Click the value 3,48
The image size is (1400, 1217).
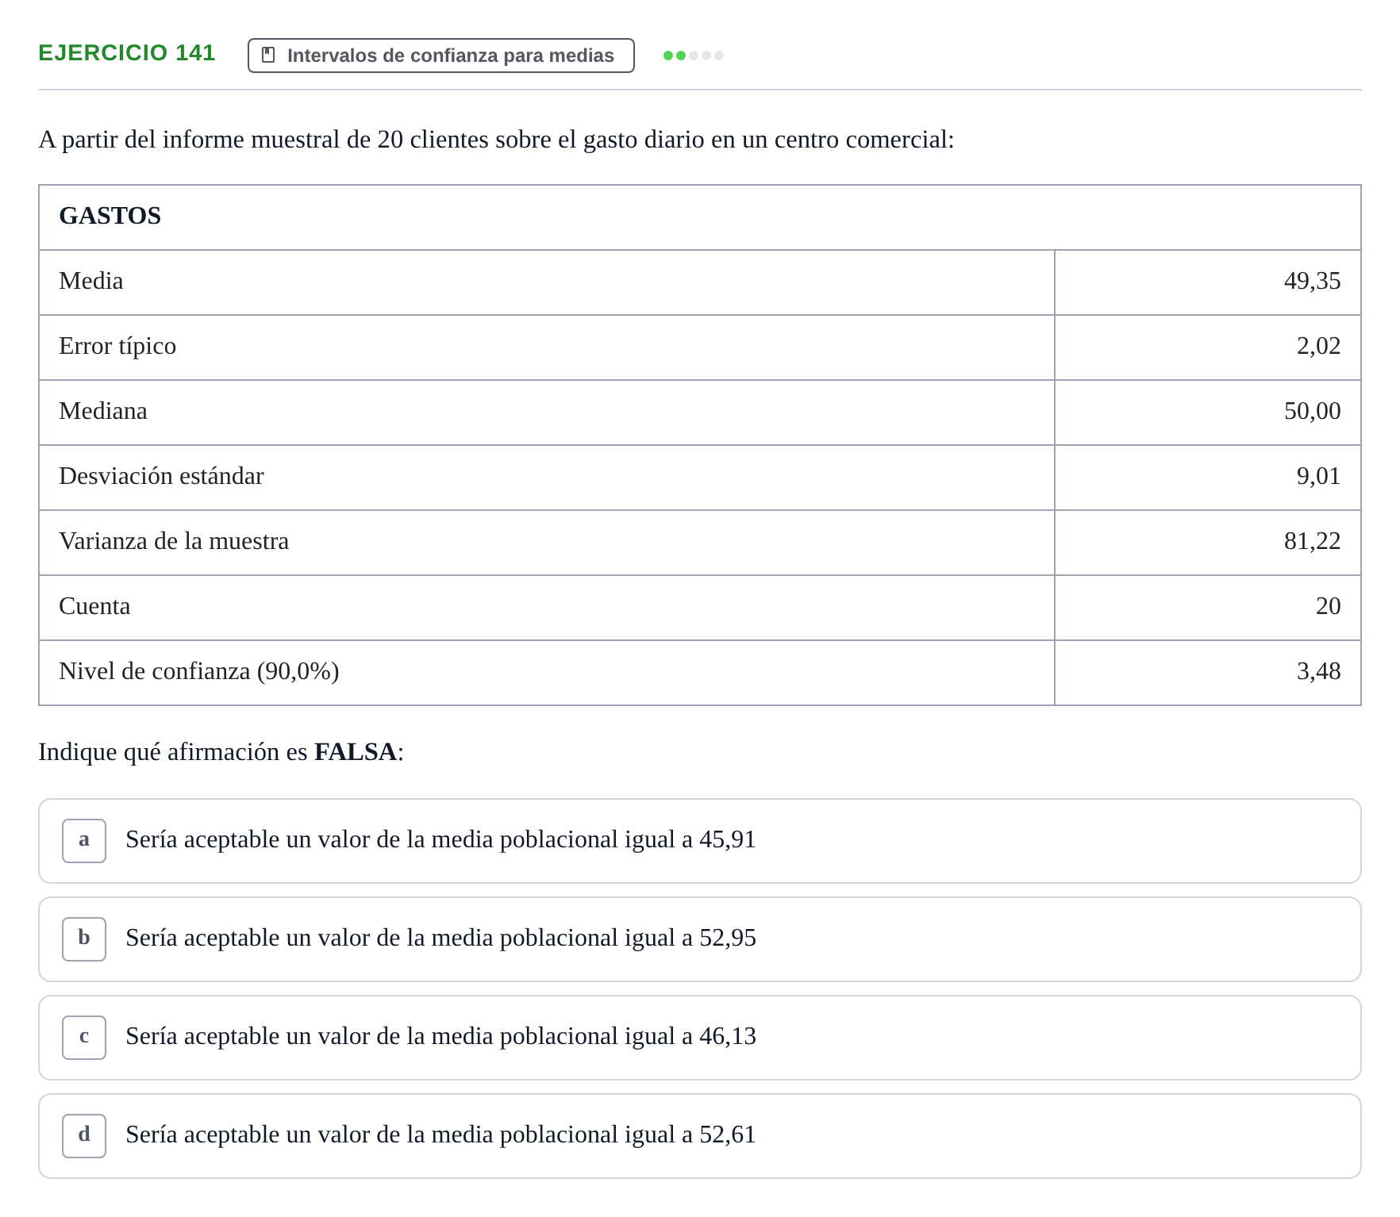(1318, 671)
